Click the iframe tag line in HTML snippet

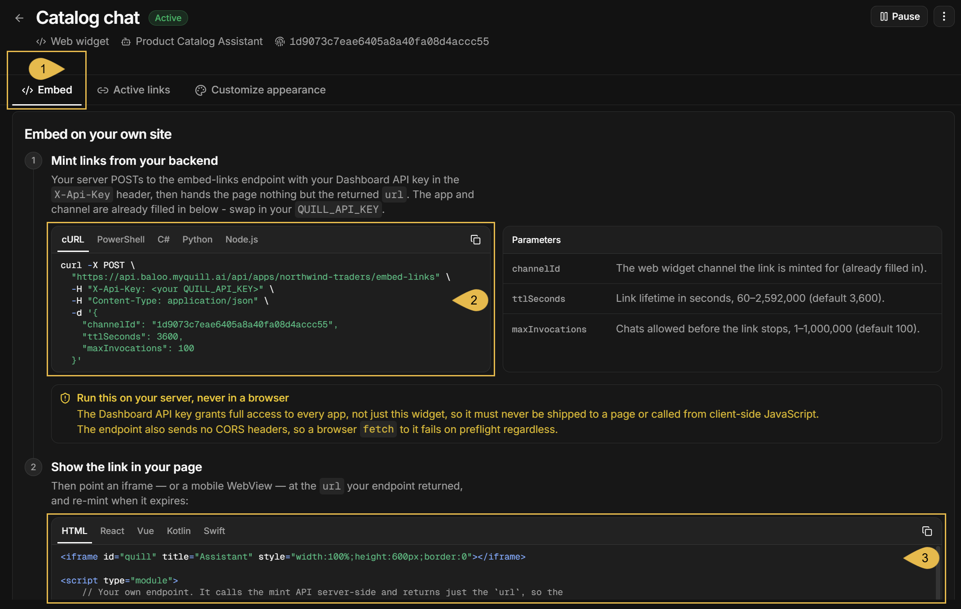293,556
